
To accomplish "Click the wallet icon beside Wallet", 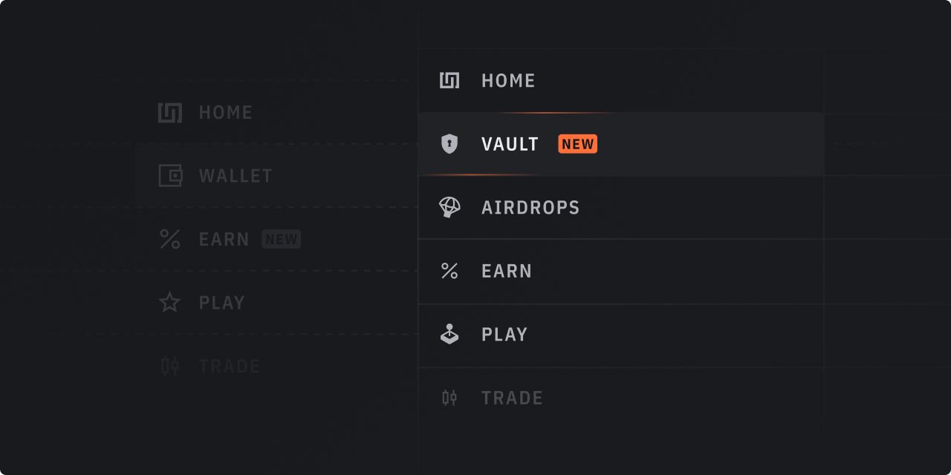I will (x=170, y=176).
